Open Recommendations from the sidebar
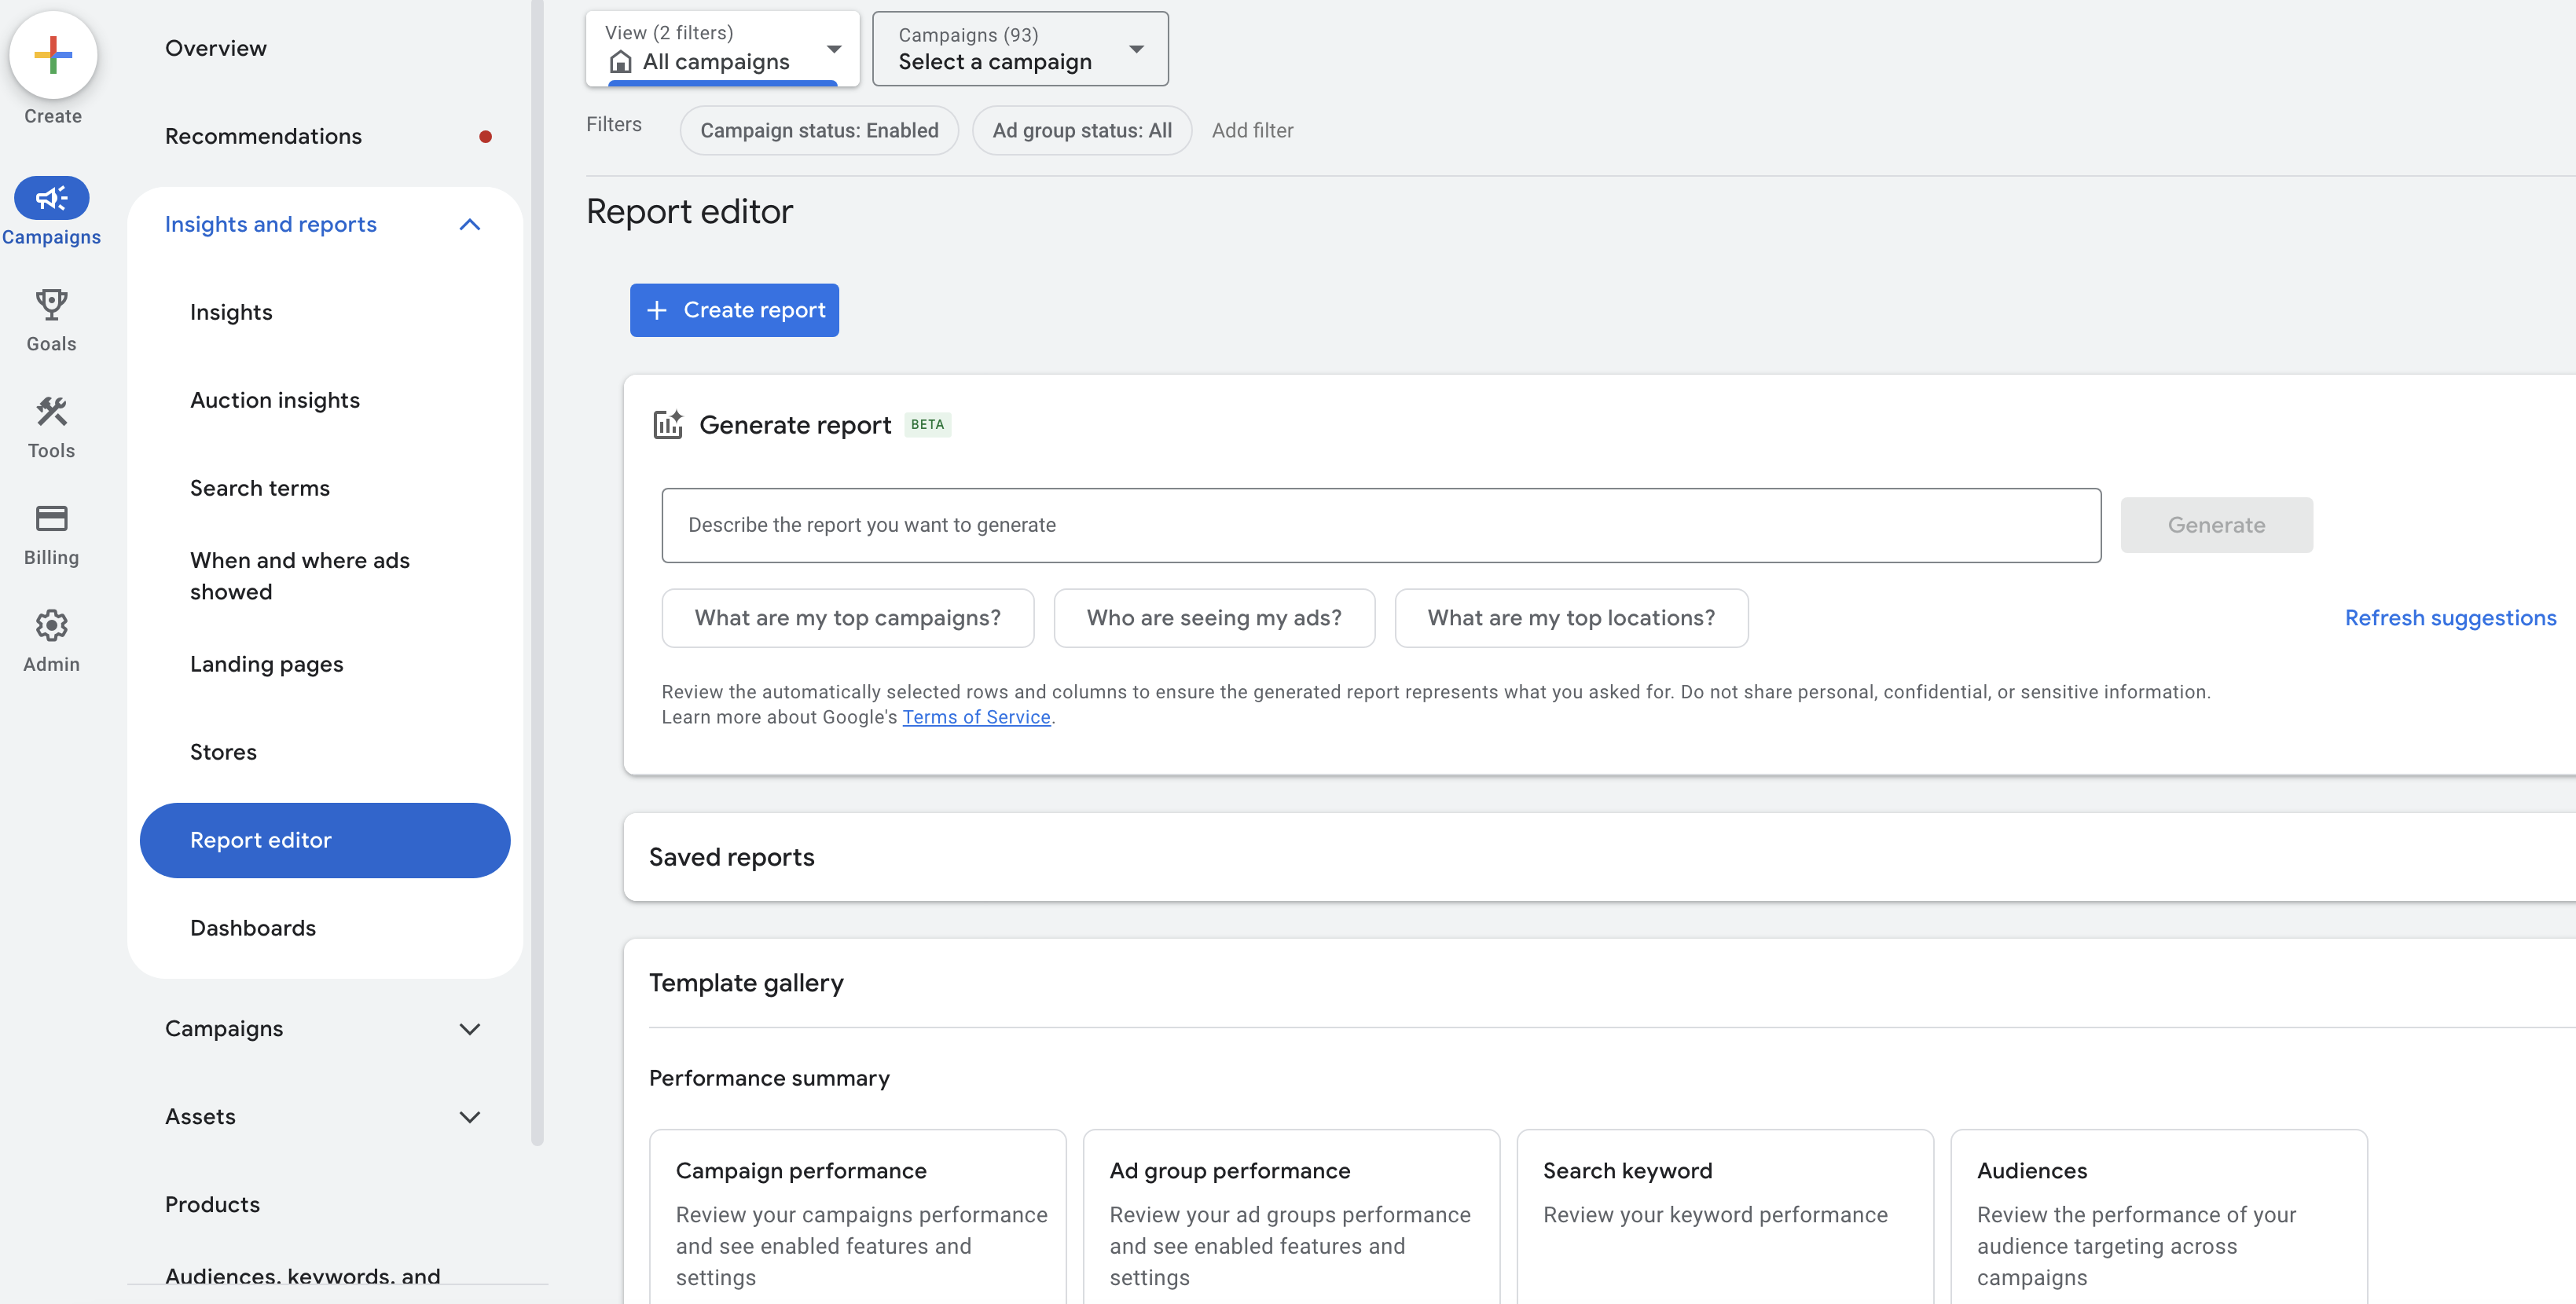Screen dimensions: 2576x1304 coord(263,136)
